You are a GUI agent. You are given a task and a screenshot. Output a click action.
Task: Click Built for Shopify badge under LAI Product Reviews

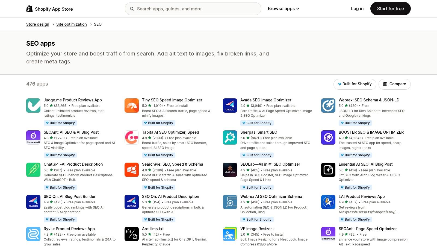point(355,219)
